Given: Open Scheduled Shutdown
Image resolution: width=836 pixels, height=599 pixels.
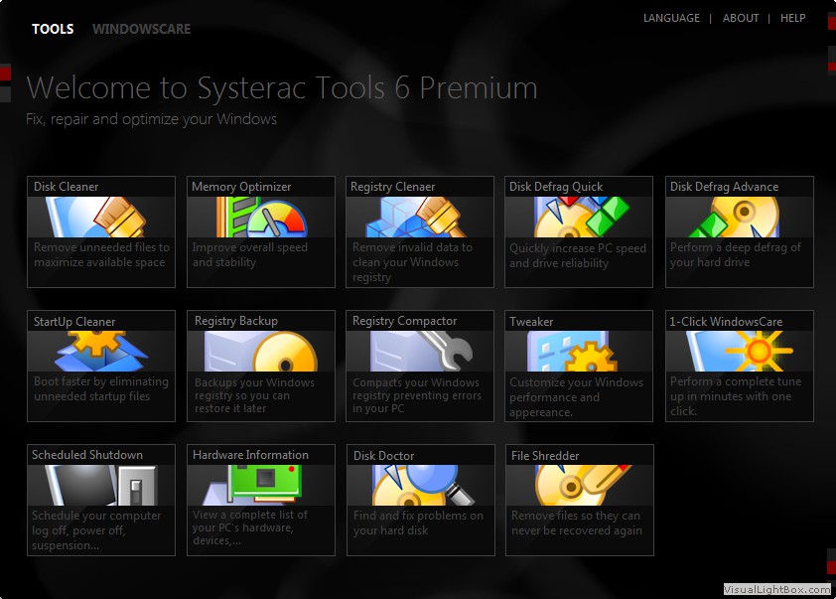Looking at the screenshot, I should coord(100,499).
